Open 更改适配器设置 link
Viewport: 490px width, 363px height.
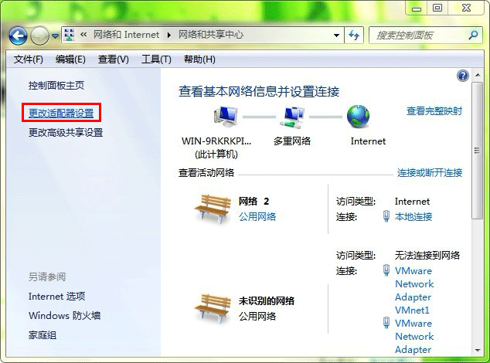tap(61, 113)
